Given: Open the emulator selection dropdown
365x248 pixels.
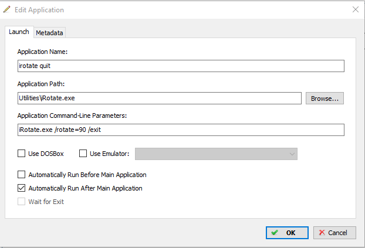Looking at the screenshot, I should (216, 154).
